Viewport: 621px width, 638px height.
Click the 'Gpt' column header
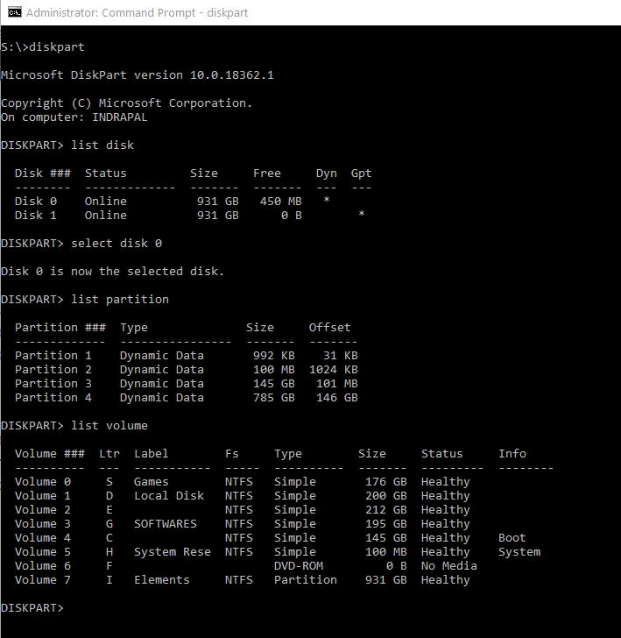(x=362, y=174)
